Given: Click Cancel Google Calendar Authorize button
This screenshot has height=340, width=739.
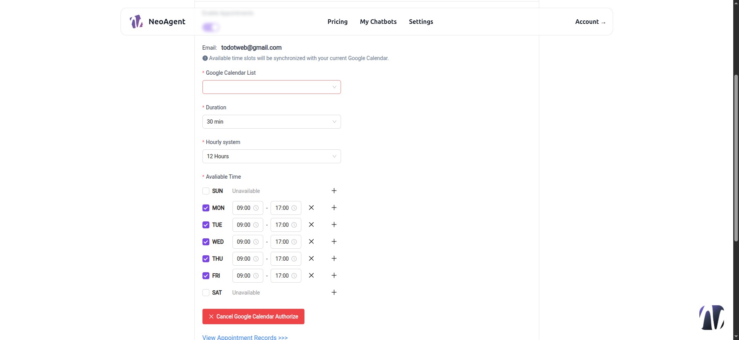Looking at the screenshot, I should pyautogui.click(x=253, y=317).
